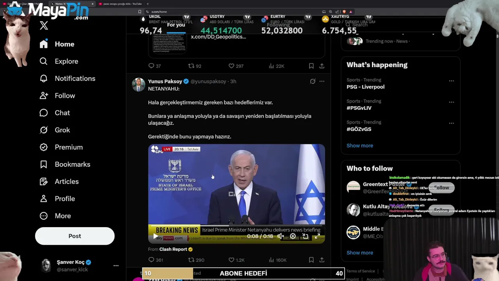Click the browser bookmark icon
Viewport: 499px width, 281px height.
pyautogui.click(x=140, y=12)
